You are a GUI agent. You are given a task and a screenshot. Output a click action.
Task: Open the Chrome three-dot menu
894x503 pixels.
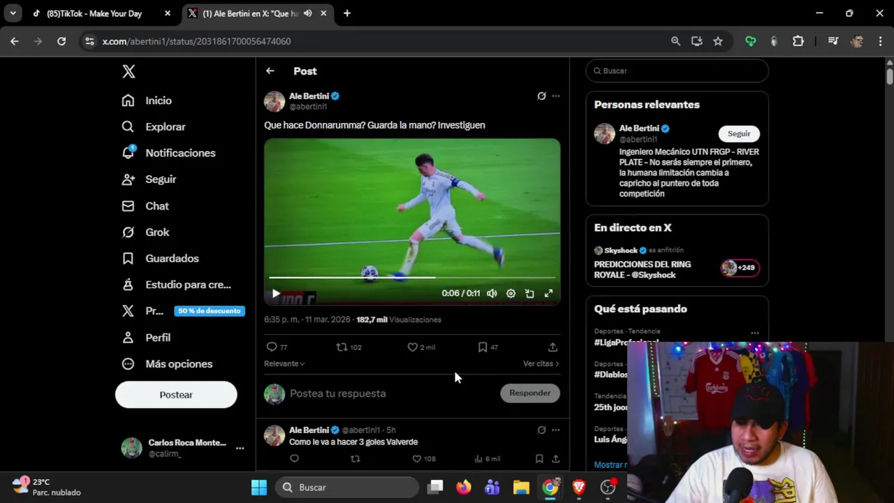880,41
